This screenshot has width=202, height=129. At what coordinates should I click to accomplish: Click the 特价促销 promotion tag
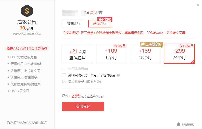coord(105,19)
